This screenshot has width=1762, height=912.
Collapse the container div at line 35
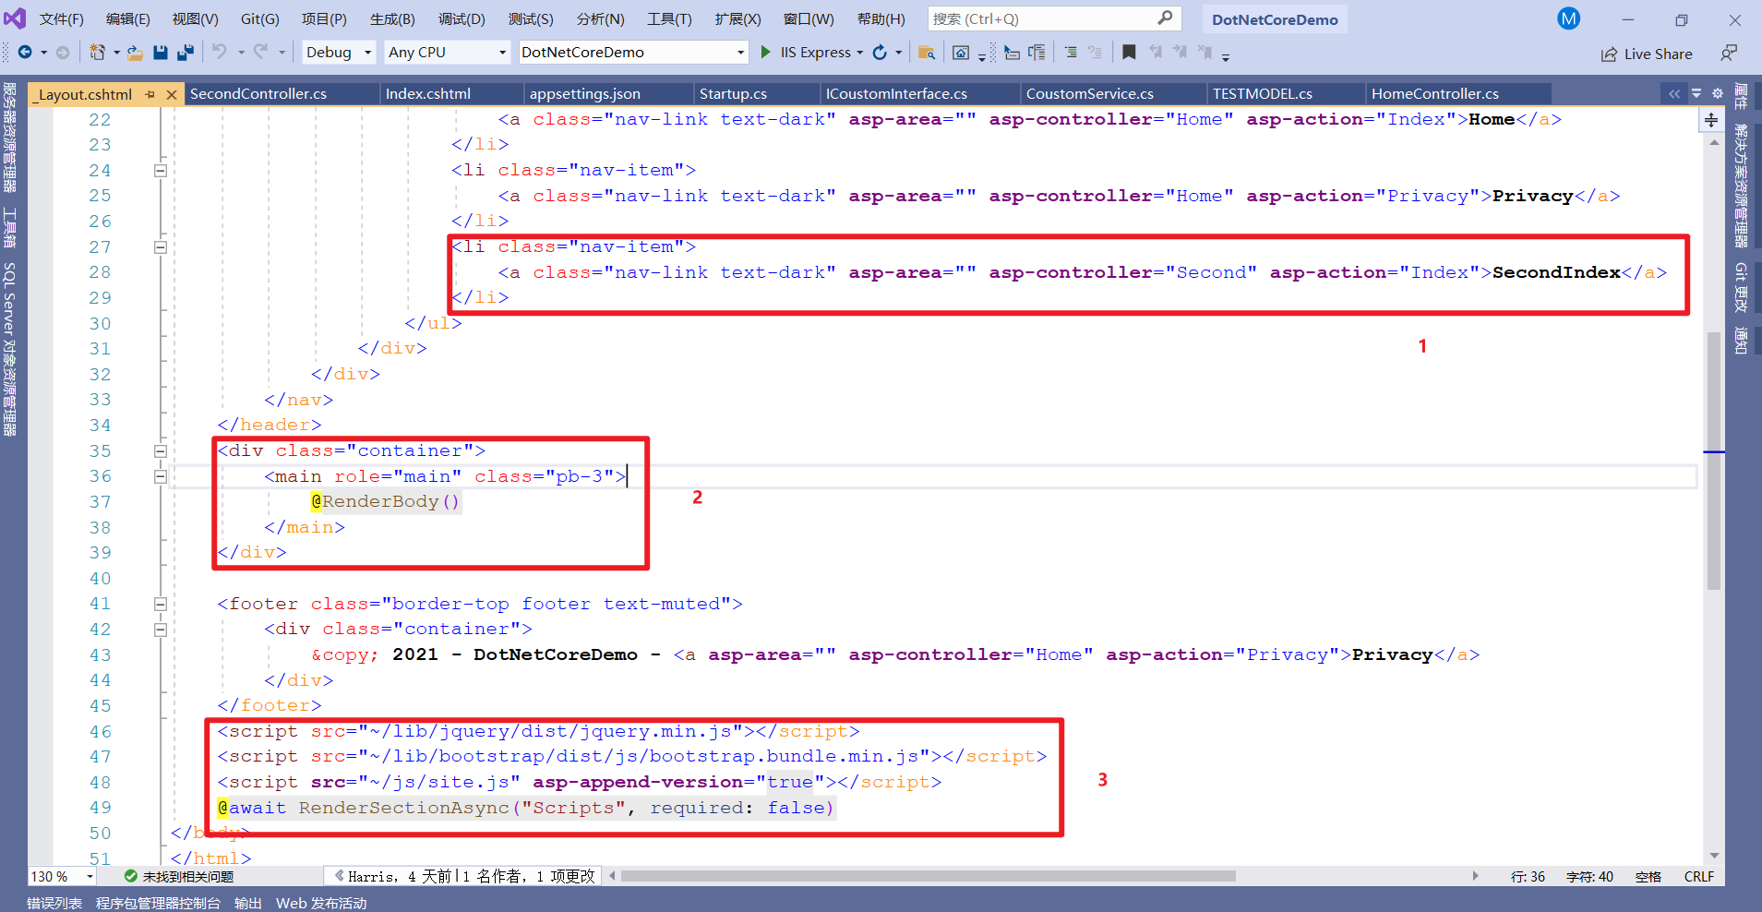pos(161,451)
